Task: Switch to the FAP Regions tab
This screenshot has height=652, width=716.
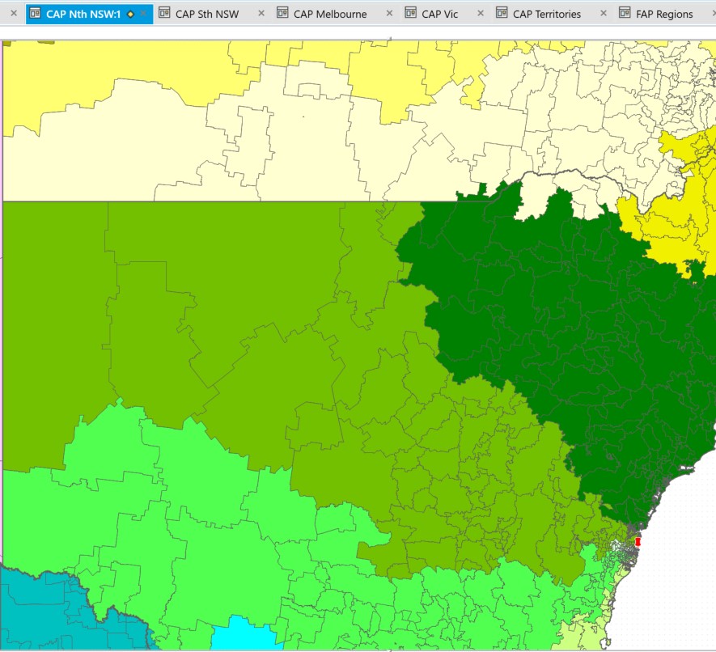Action: [664, 14]
